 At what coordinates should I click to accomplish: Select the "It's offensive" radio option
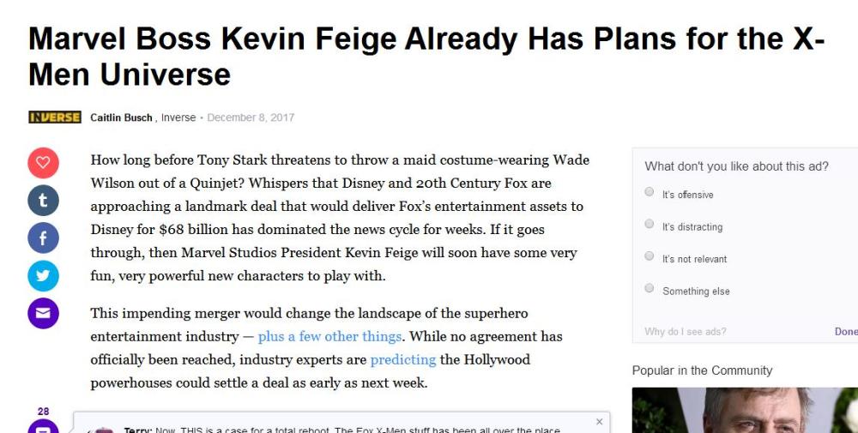coord(650,192)
